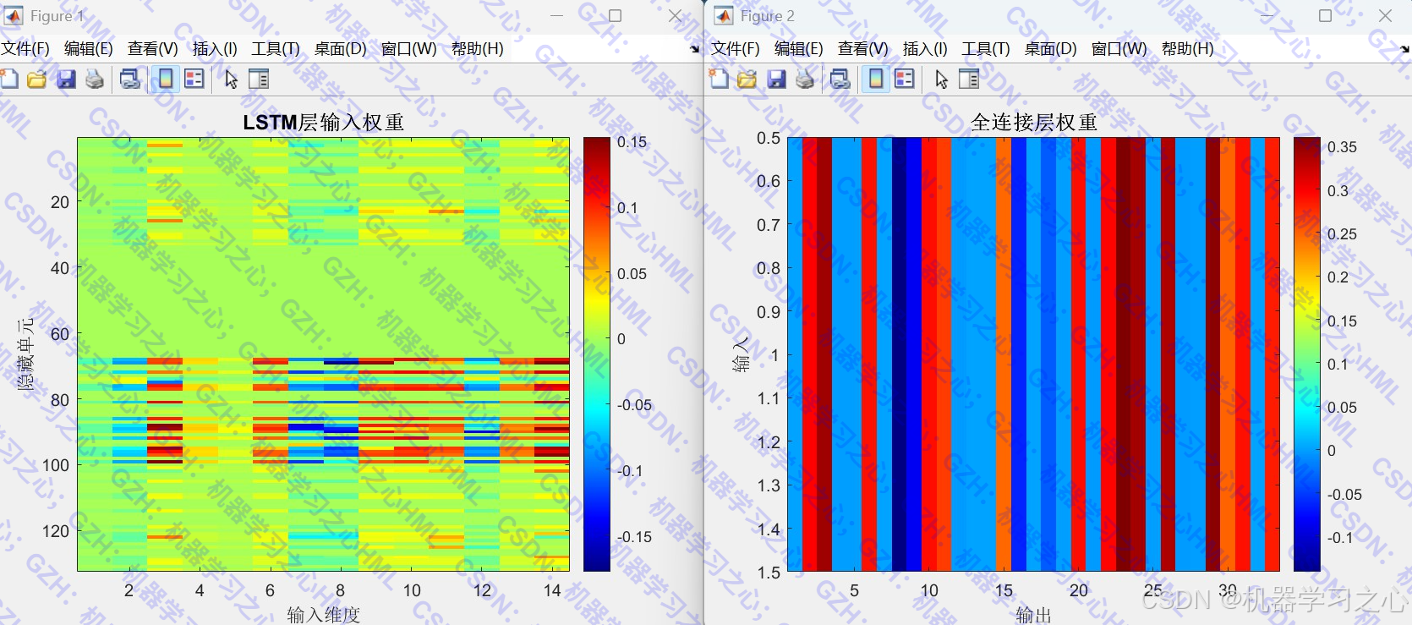Open Property Inspector from Figure 2 toolbar
Image resolution: width=1412 pixels, height=625 pixels.
coord(969,79)
